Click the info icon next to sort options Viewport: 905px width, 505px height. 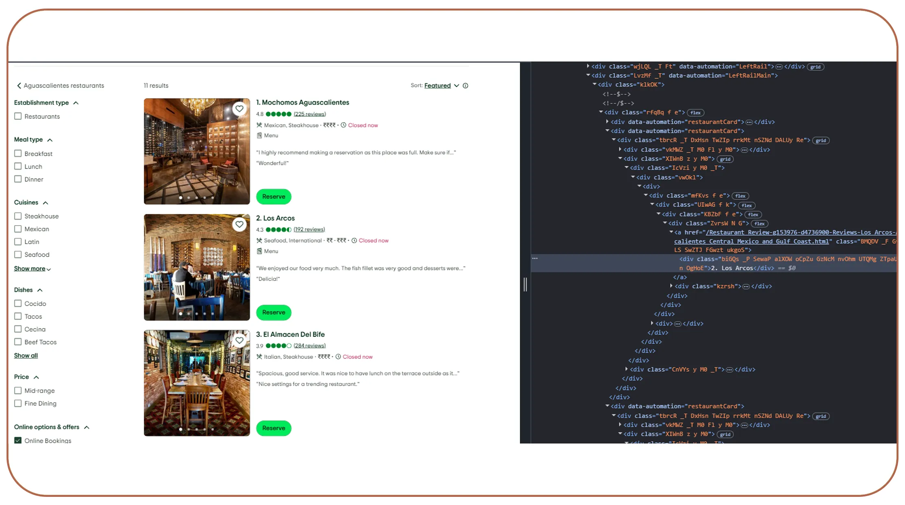[x=465, y=86]
